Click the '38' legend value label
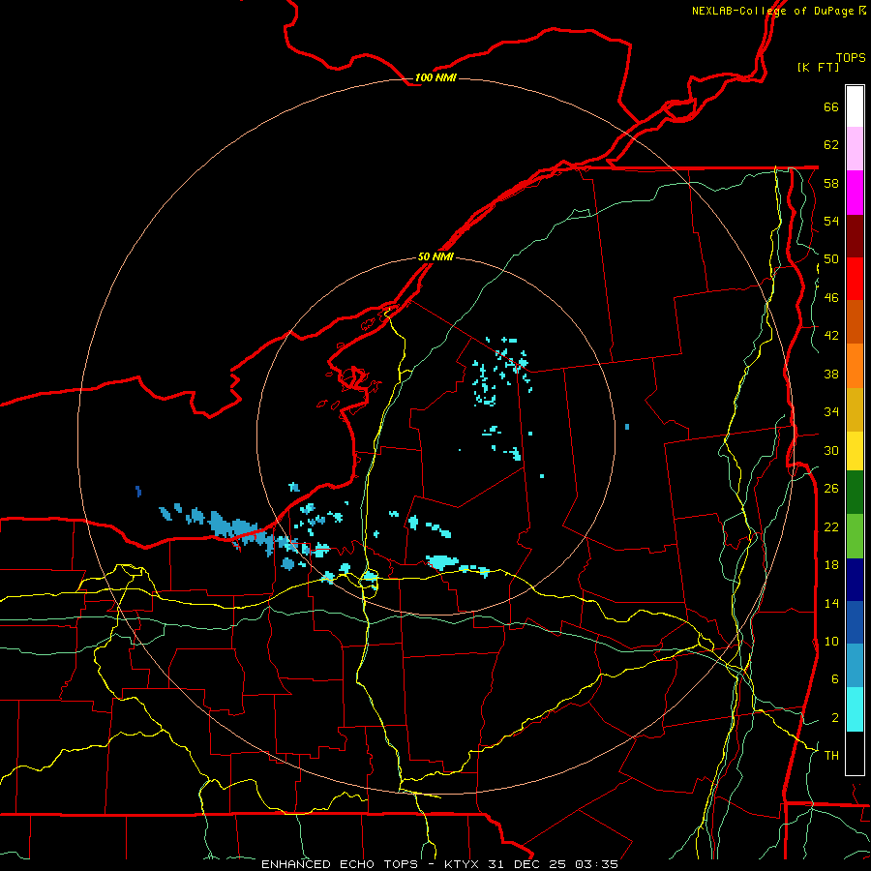The height and width of the screenshot is (871, 871). tap(831, 374)
